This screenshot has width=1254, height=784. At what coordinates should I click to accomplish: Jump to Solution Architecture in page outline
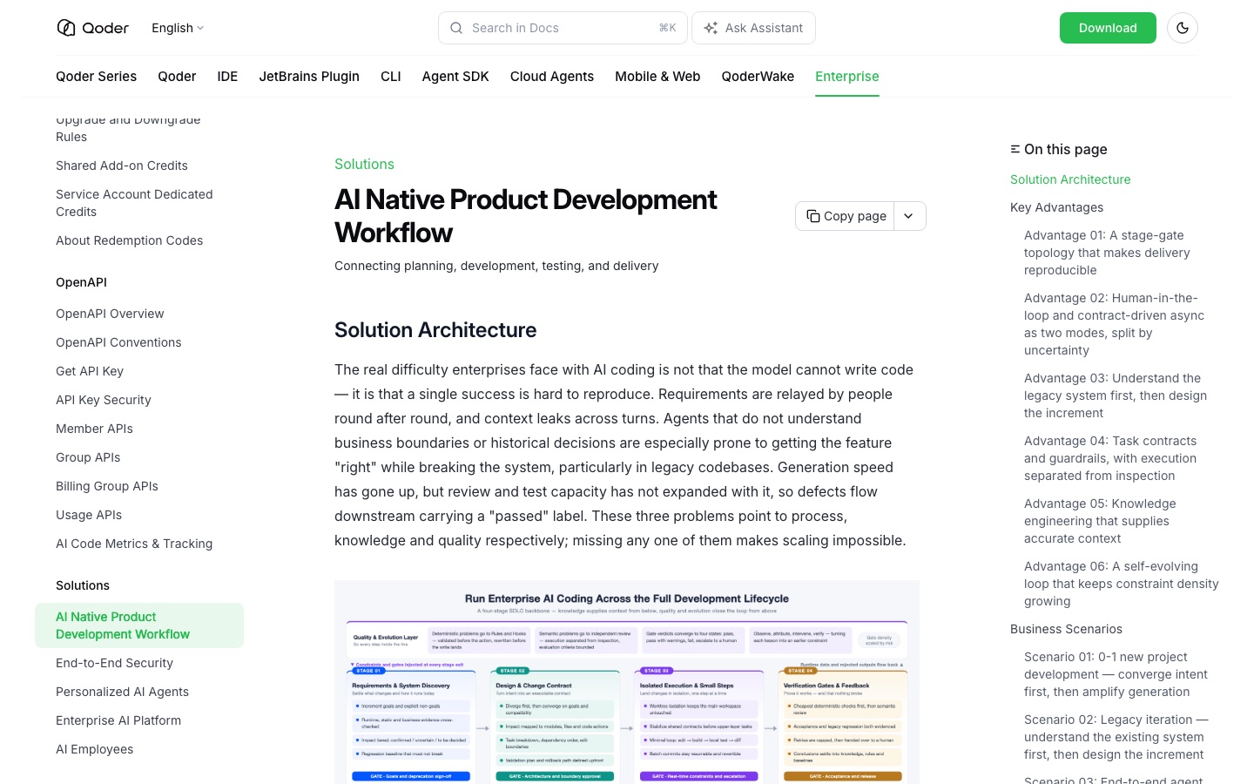pyautogui.click(x=1070, y=179)
